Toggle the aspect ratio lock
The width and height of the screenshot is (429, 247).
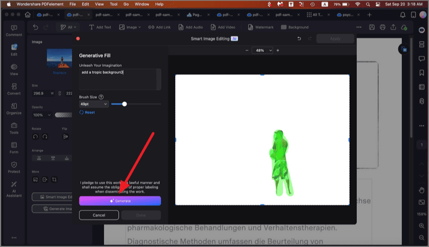click(x=60, y=93)
